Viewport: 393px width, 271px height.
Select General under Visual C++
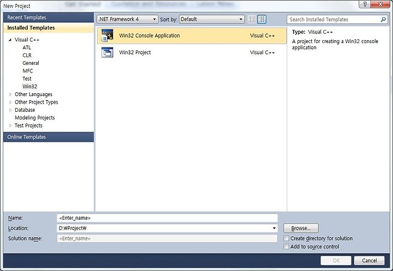(31, 63)
